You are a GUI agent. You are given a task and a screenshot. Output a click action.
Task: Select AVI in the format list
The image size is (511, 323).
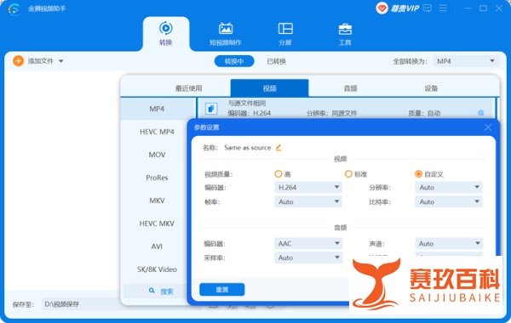[x=157, y=246]
